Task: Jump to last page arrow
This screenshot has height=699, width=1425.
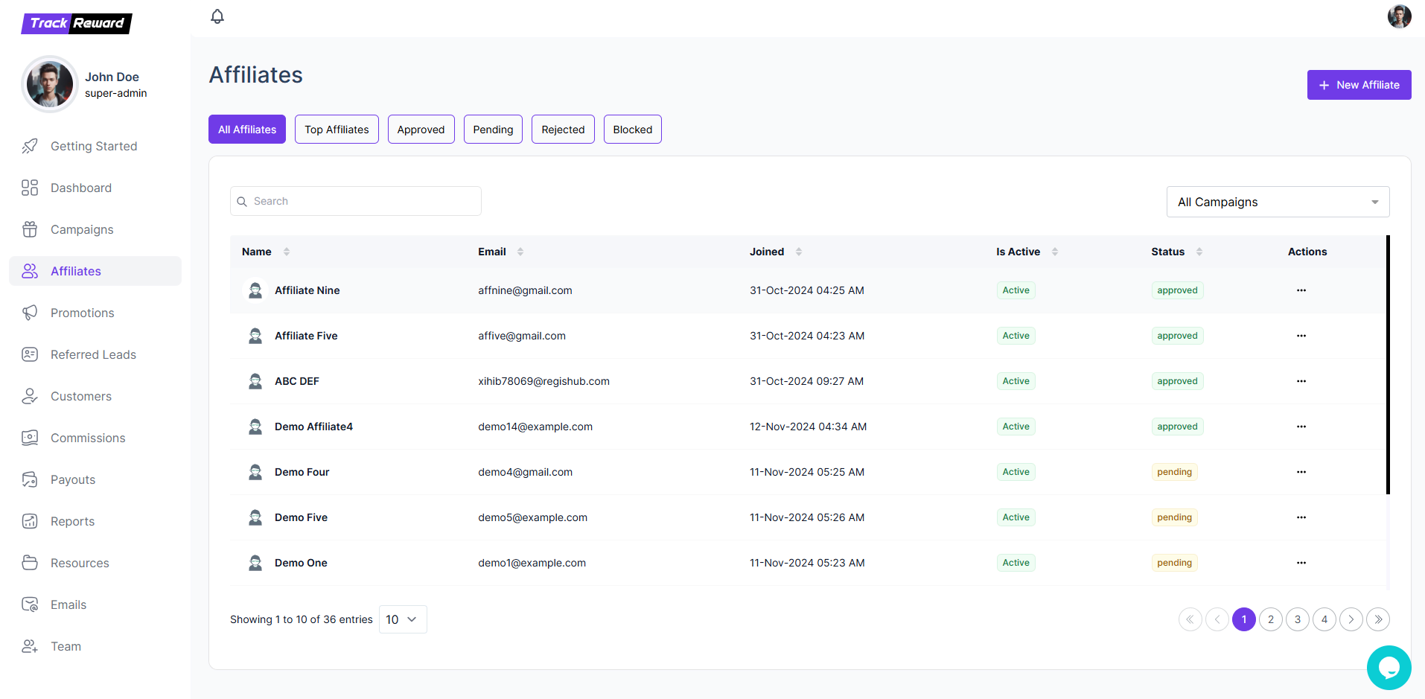Action: point(1378,619)
